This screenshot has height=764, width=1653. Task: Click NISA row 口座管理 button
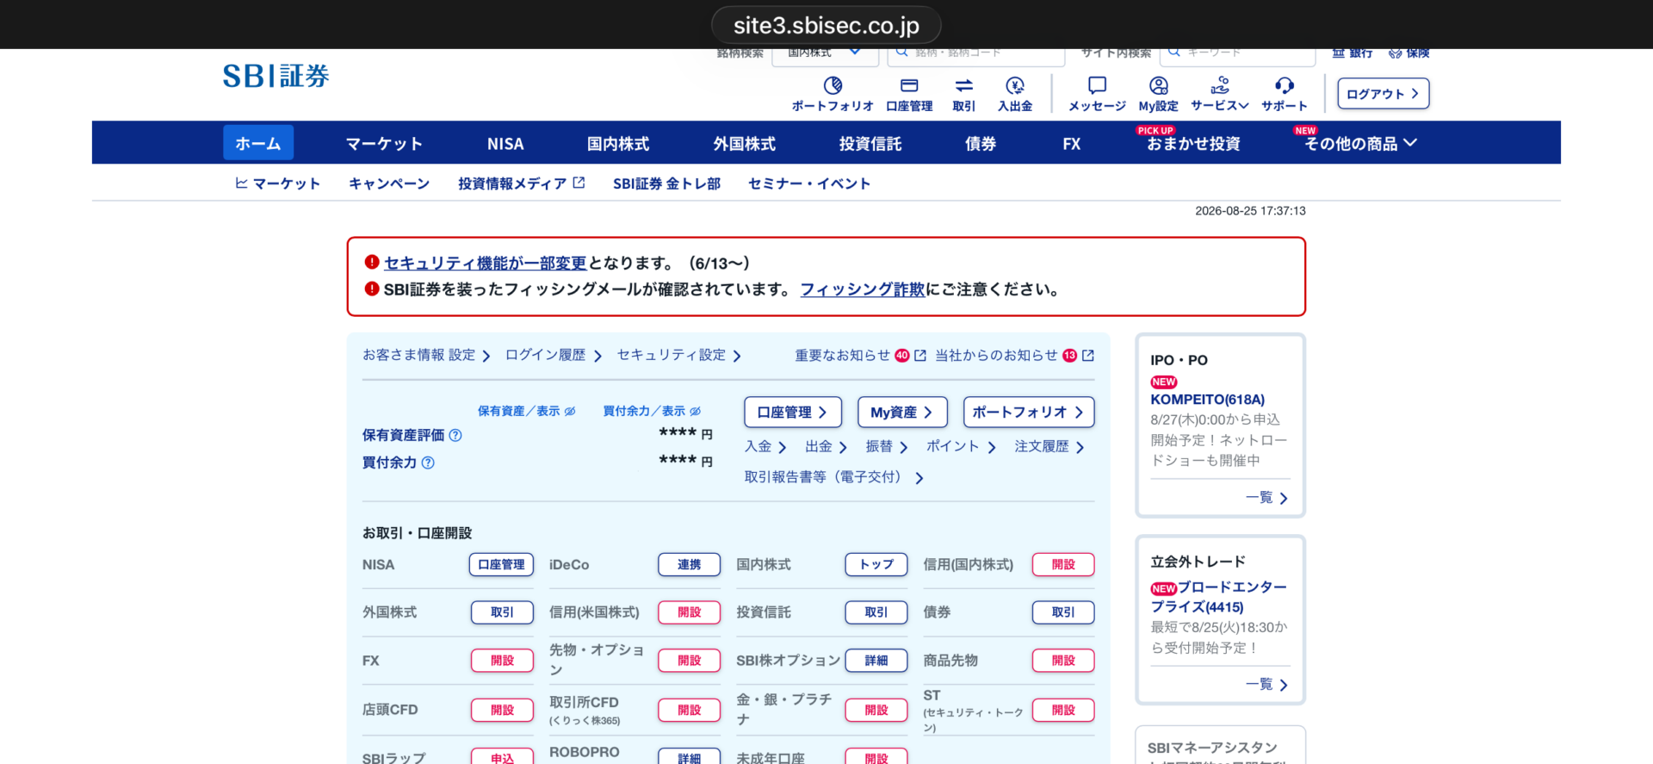pos(501,565)
